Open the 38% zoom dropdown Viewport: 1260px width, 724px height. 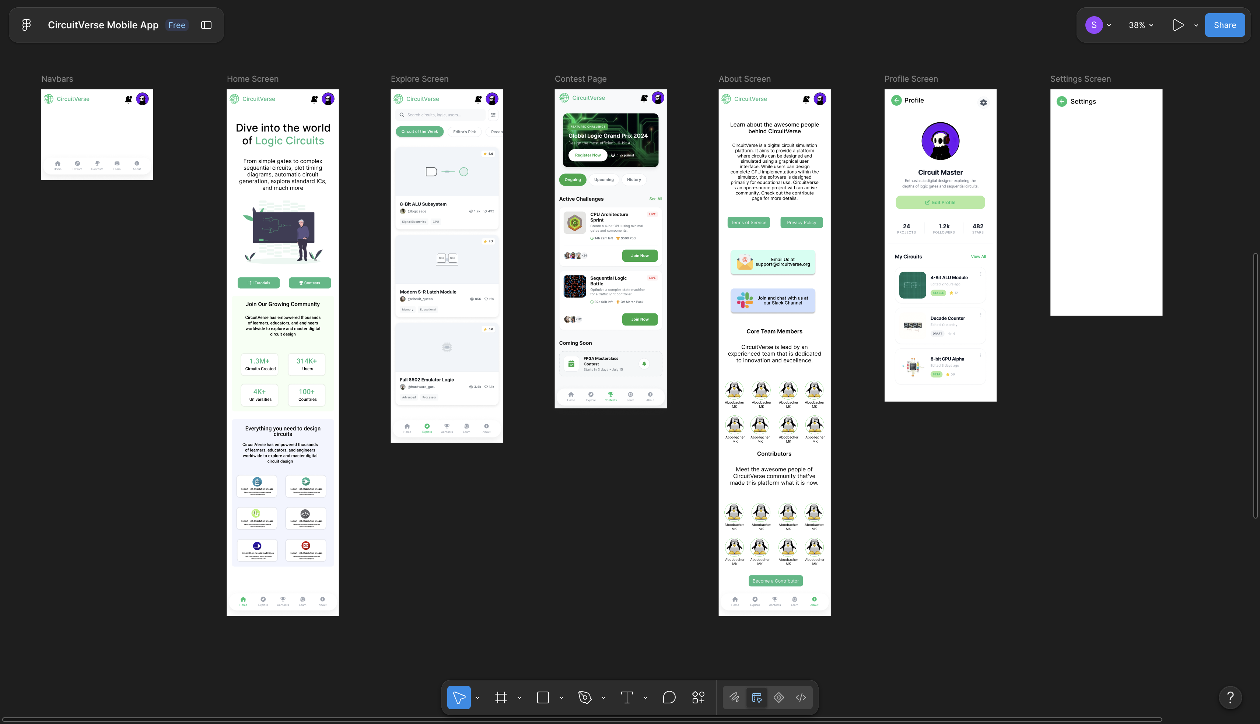(1141, 25)
